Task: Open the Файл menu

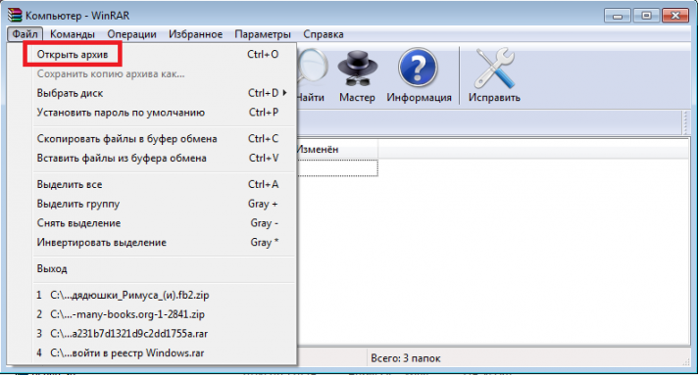Action: [25, 34]
